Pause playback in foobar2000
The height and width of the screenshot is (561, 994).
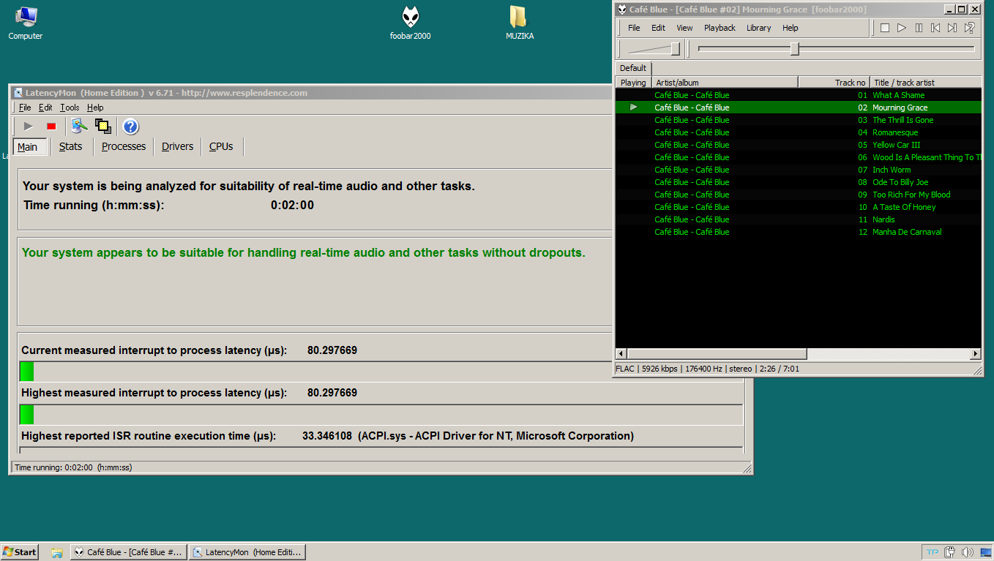tap(919, 28)
